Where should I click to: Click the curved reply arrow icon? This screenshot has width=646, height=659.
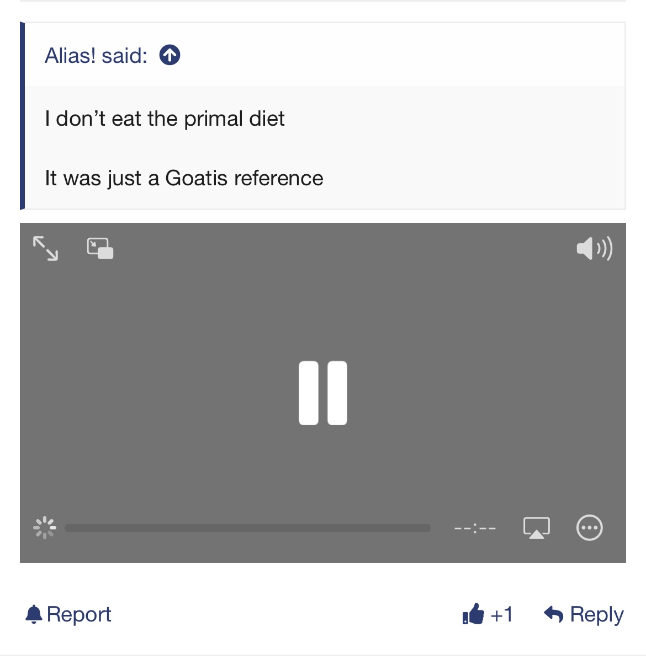click(x=553, y=614)
